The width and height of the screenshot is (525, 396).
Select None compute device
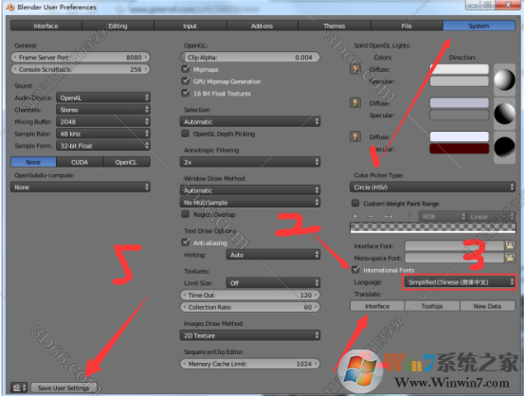(x=33, y=162)
